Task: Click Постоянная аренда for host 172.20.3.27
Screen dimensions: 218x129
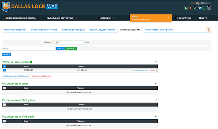Action: [x=140, y=70]
